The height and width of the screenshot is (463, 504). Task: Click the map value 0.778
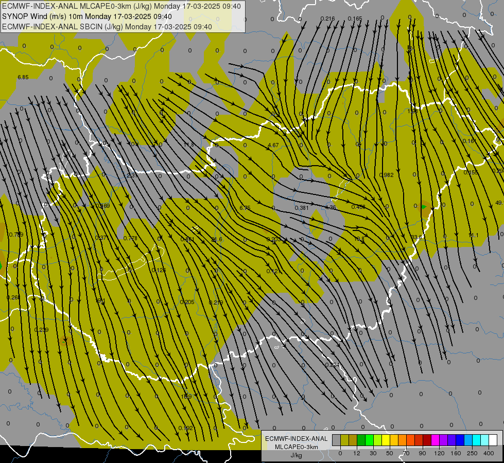(x=130, y=238)
